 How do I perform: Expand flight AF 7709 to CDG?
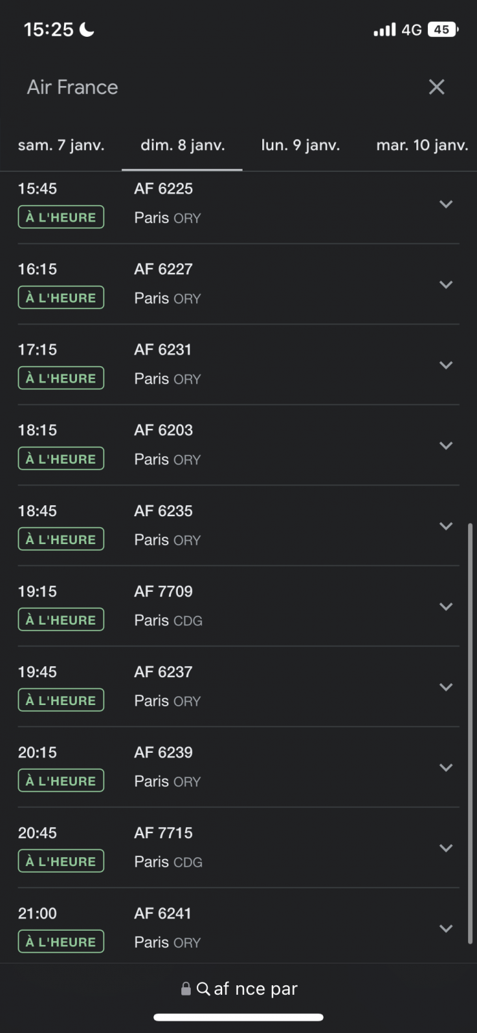(x=446, y=606)
